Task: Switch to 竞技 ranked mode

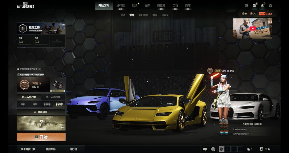Action: click(x=132, y=15)
